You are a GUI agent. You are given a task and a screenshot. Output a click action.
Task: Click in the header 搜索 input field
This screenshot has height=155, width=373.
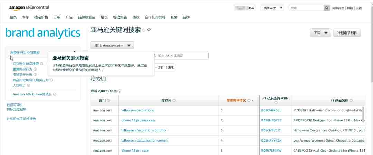(x=306, y=8)
